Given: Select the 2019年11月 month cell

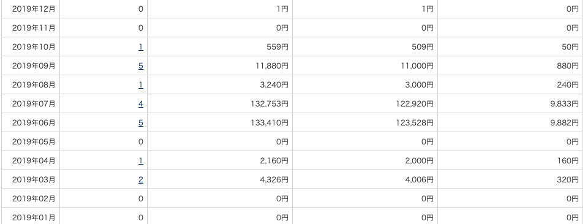Looking at the screenshot, I should pyautogui.click(x=31, y=28).
